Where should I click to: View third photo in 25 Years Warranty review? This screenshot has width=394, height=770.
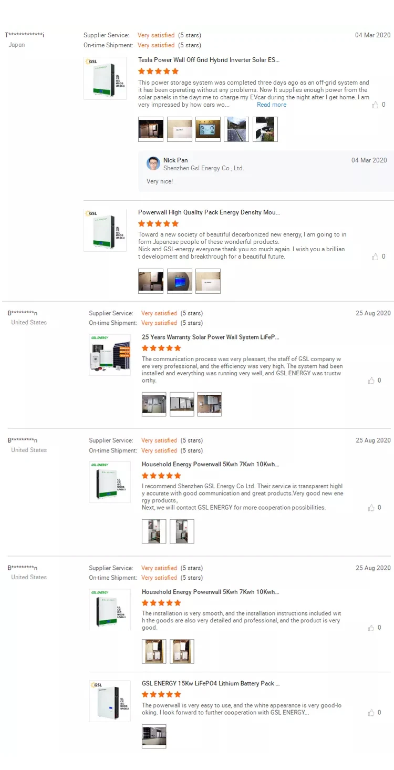[x=209, y=404]
